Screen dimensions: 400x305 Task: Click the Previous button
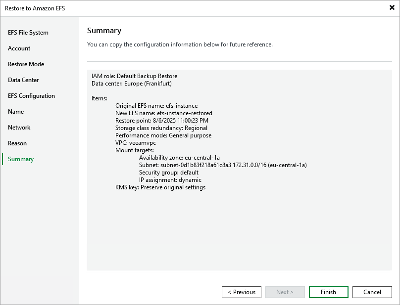pos(242,292)
